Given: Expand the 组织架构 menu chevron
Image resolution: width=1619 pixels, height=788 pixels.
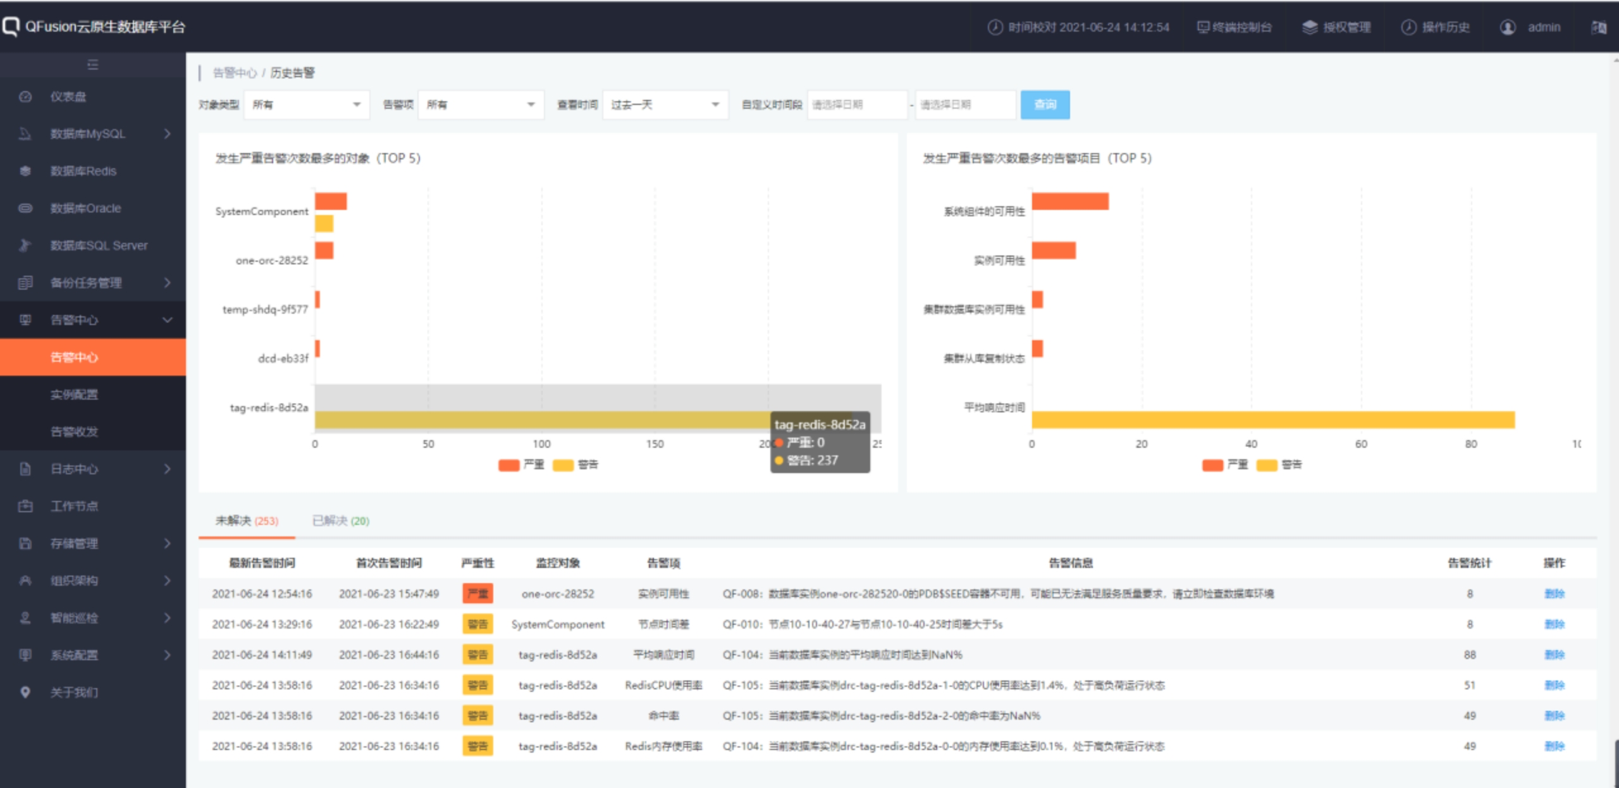Looking at the screenshot, I should click(167, 581).
